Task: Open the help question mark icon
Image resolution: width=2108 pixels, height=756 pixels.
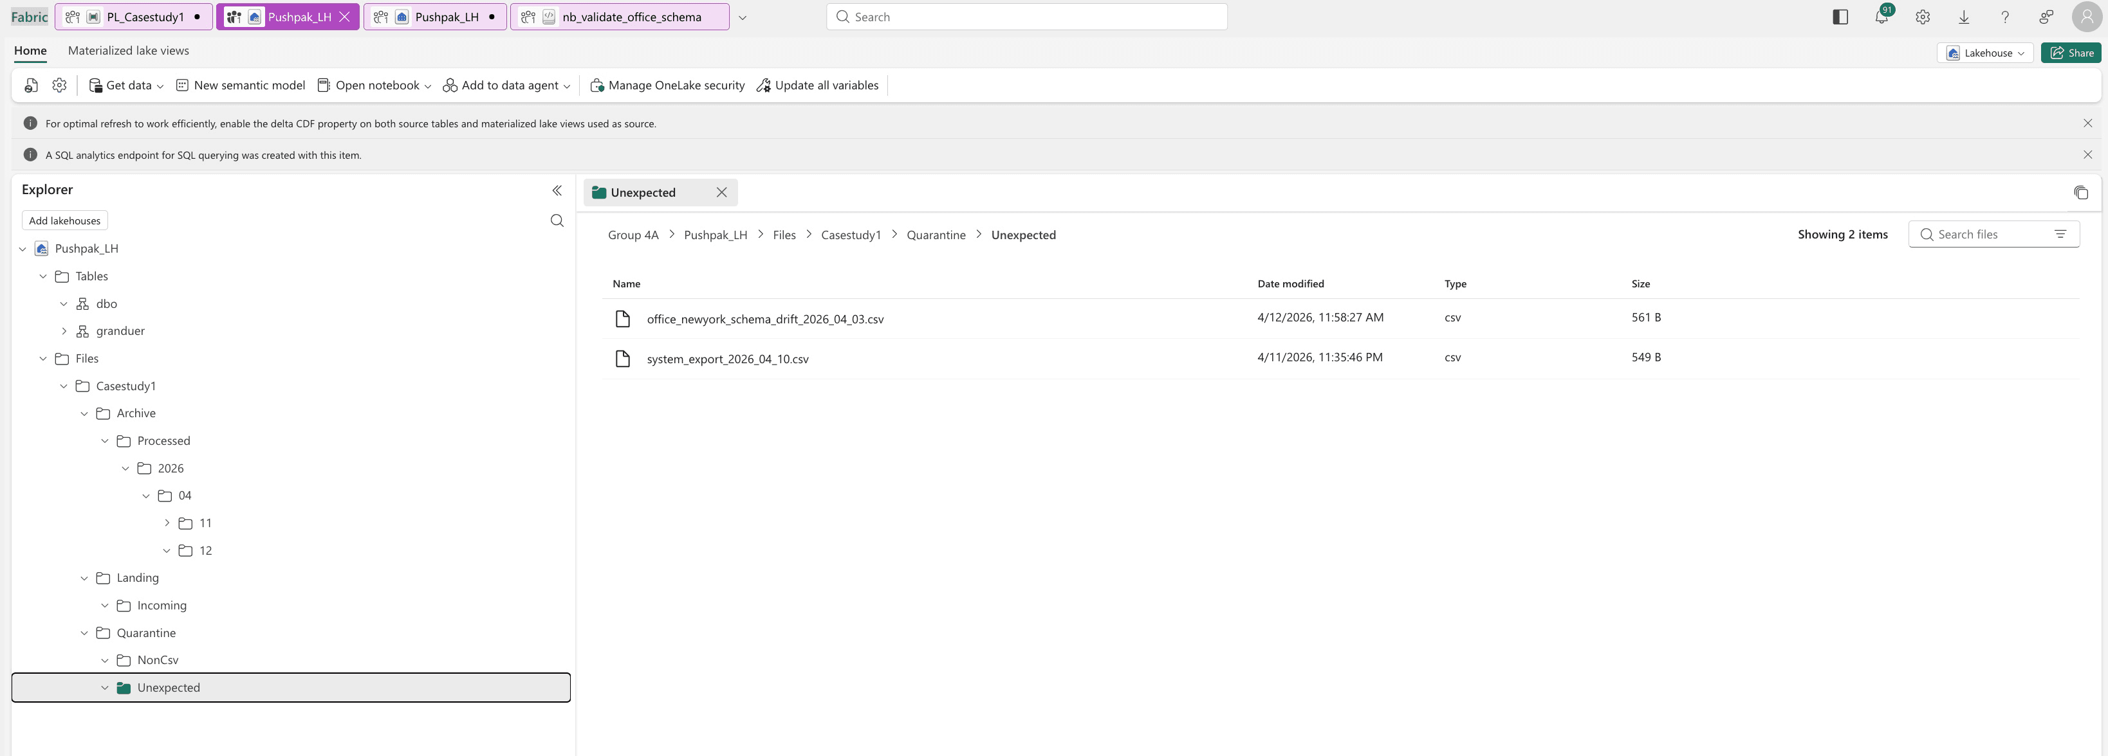Action: [2005, 17]
